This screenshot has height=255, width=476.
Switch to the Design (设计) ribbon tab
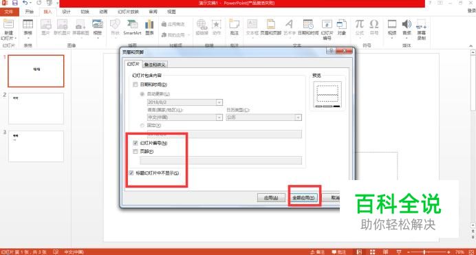click(x=66, y=12)
